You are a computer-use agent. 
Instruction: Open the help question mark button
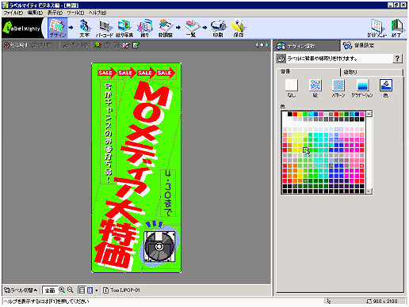point(397,59)
